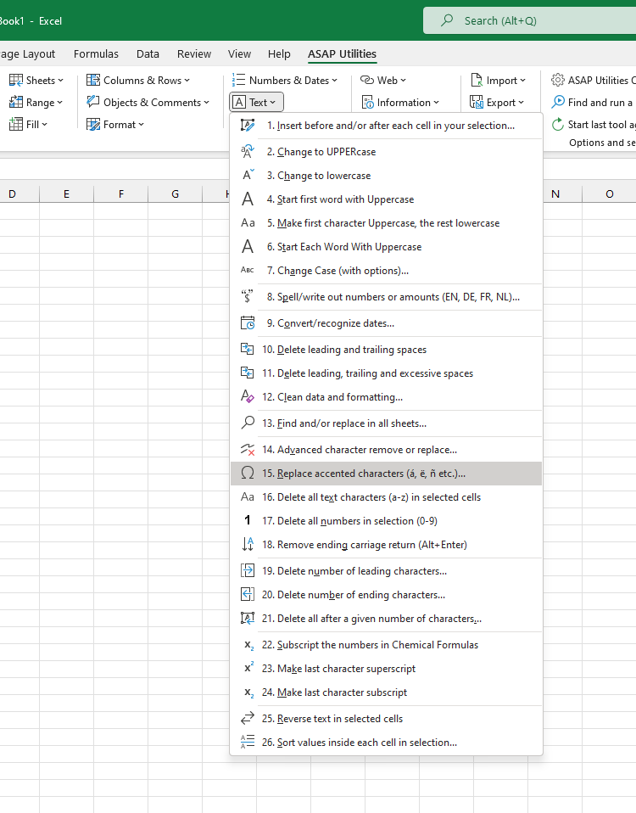This screenshot has width=636, height=813.
Task: Click the icon beside Start Each Word With Uppercase
Action: 248,247
